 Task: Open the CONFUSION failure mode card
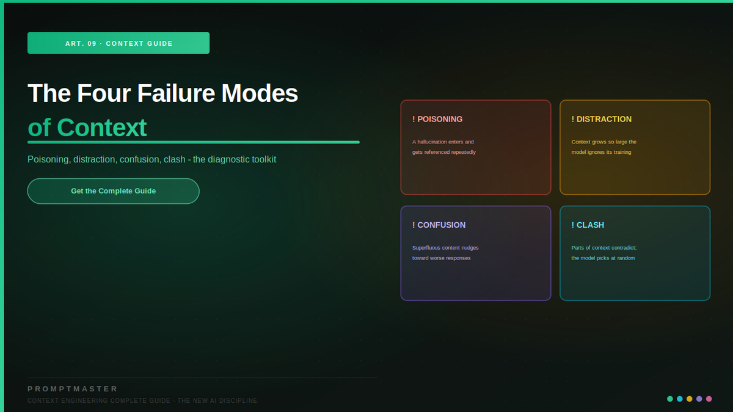pyautogui.click(x=476, y=253)
